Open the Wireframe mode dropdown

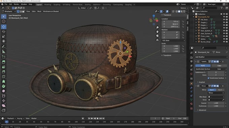pos(8,11)
